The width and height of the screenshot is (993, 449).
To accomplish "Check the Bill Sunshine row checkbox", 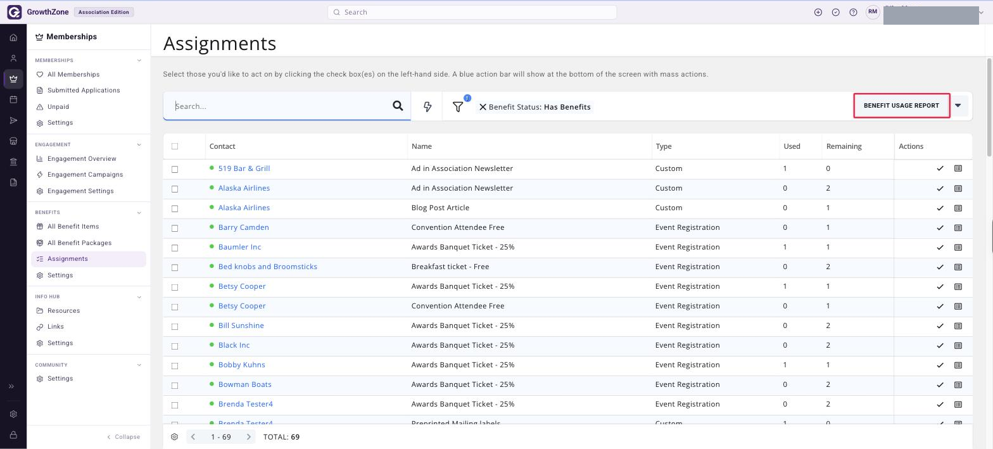I will tap(175, 326).
